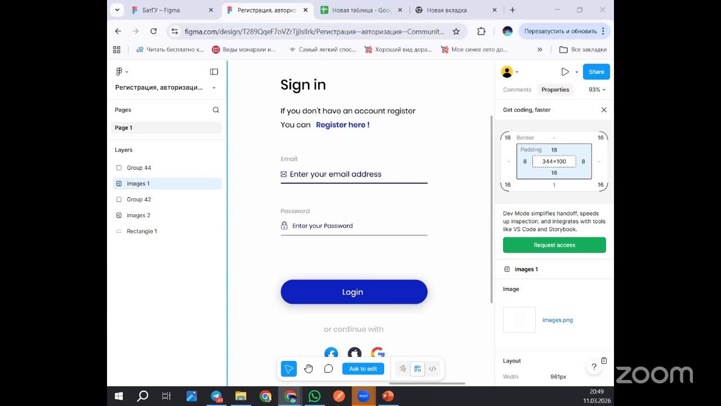Click the Present play icon
721x406 pixels.
coord(565,72)
